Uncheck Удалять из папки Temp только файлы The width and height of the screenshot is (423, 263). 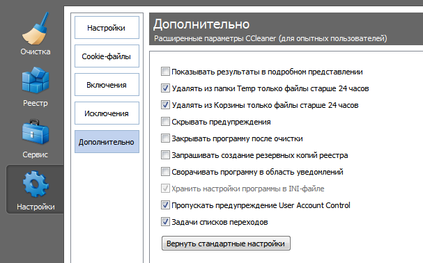(x=165, y=88)
